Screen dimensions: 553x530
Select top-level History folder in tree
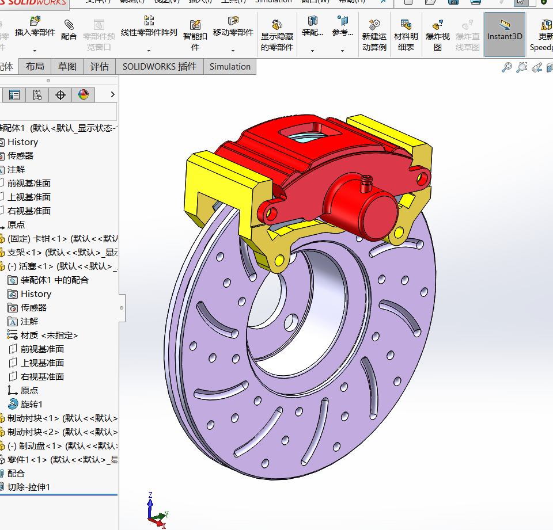pos(22,142)
